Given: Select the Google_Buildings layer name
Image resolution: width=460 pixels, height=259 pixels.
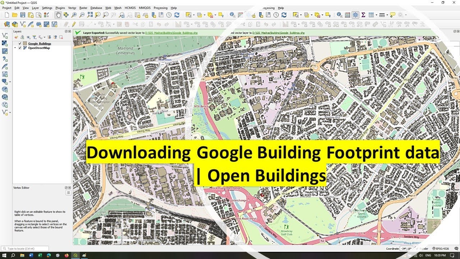Looking at the screenshot, I should point(40,44).
